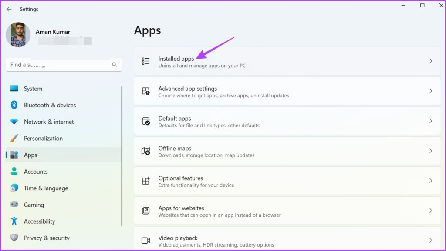Click the Installed apps list icon
The width and height of the screenshot is (446, 251).
coord(145,62)
